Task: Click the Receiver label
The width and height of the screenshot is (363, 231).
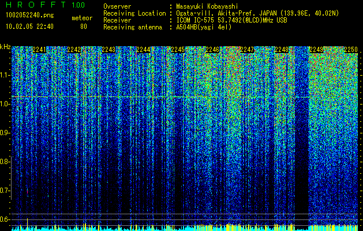Action: (x=117, y=20)
